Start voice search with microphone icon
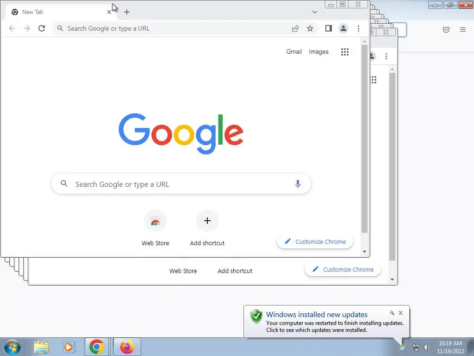 tap(298, 184)
